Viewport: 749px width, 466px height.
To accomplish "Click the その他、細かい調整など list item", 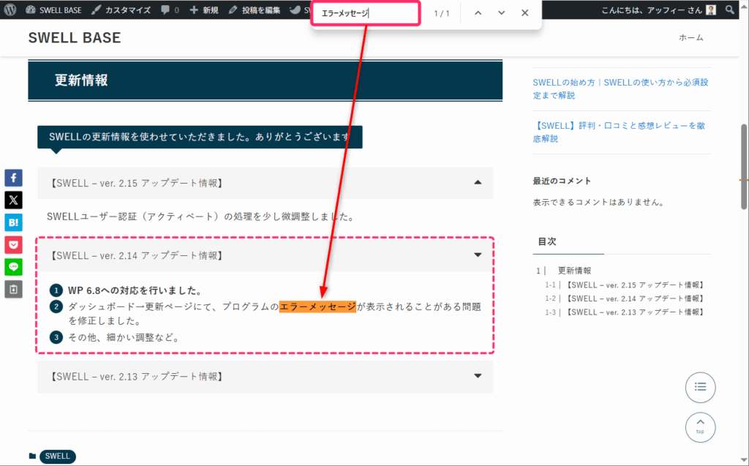I will click(x=124, y=337).
